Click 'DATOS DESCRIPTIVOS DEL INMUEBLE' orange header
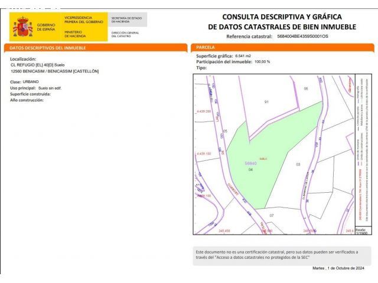Image resolution: width=378 pixels, height=283 pixels. click(96, 48)
